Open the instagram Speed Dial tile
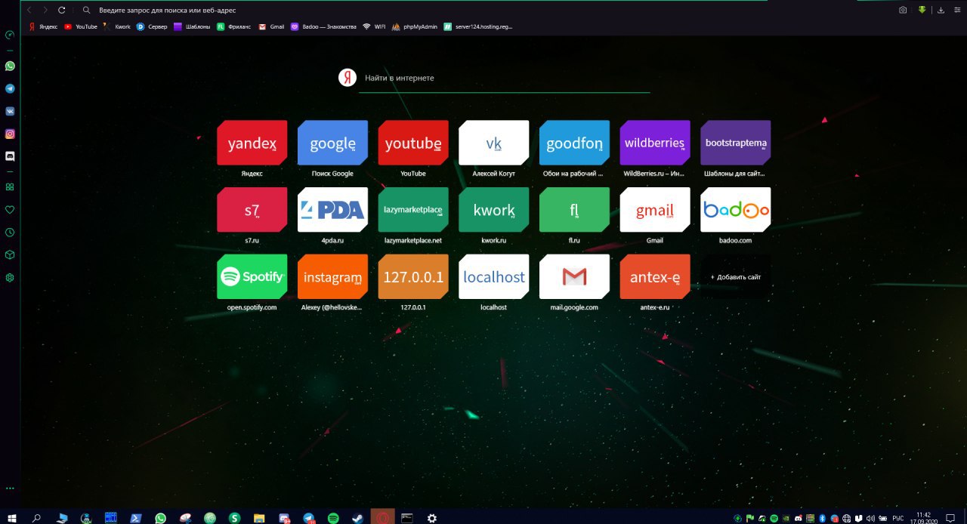Image resolution: width=967 pixels, height=524 pixels. 332,277
